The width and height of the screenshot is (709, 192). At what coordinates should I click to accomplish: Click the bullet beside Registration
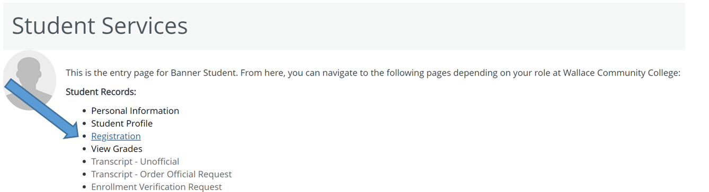(x=85, y=136)
